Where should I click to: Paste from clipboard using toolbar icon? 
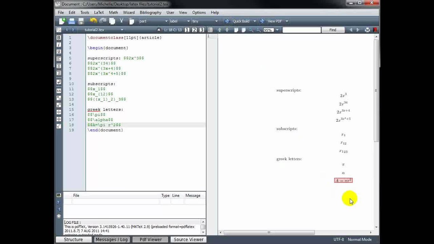(132, 21)
